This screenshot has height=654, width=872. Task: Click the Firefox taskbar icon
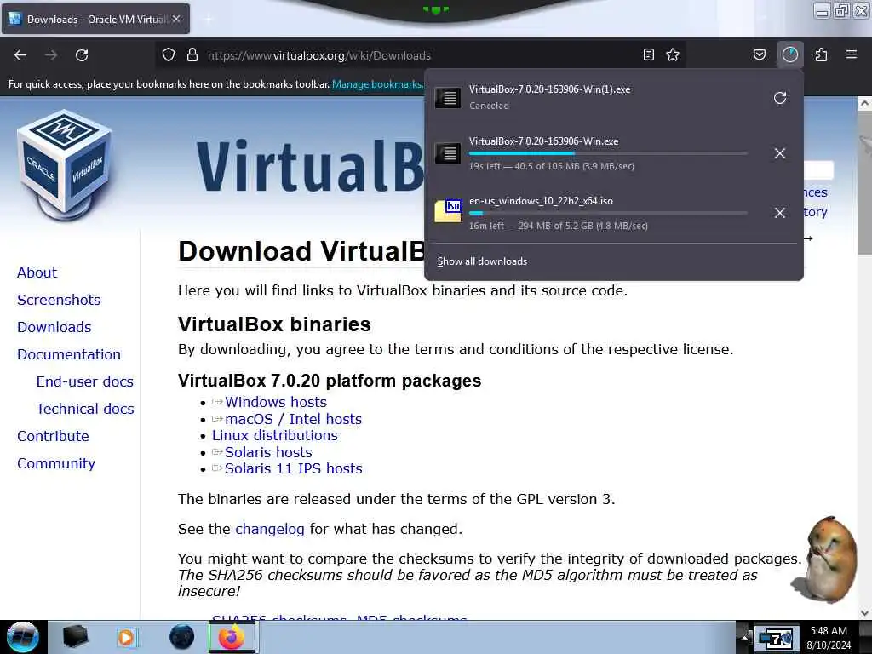(x=232, y=637)
